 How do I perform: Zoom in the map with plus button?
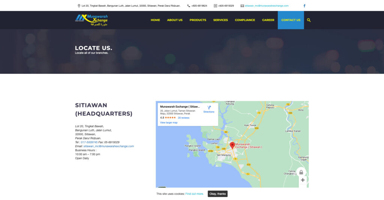[x=303, y=180]
